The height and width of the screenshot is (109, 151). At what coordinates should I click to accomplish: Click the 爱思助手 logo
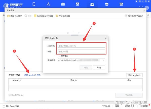click(13, 5)
